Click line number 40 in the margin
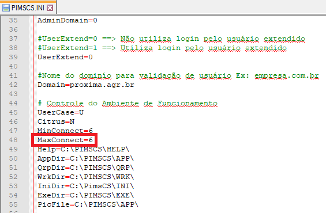 pos(13,66)
